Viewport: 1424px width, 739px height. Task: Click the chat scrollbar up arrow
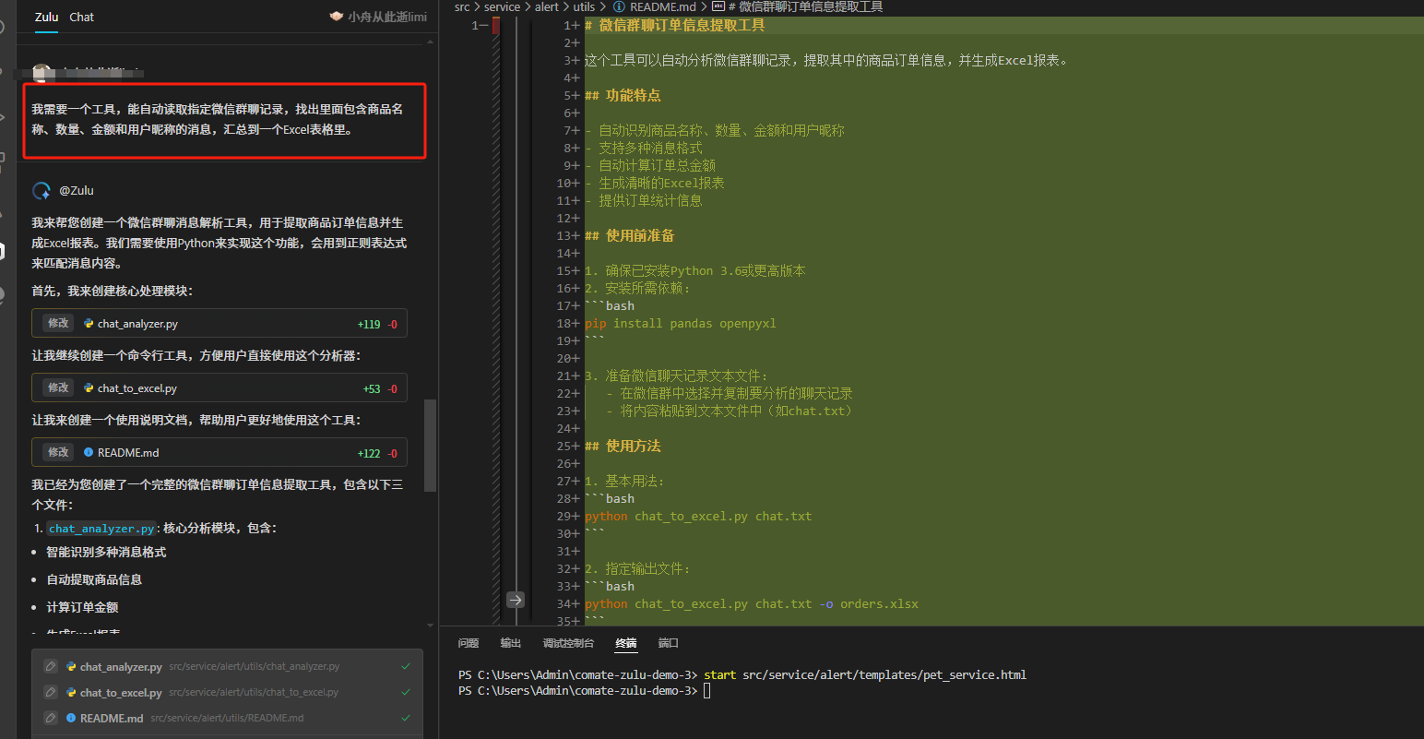pyautogui.click(x=430, y=41)
